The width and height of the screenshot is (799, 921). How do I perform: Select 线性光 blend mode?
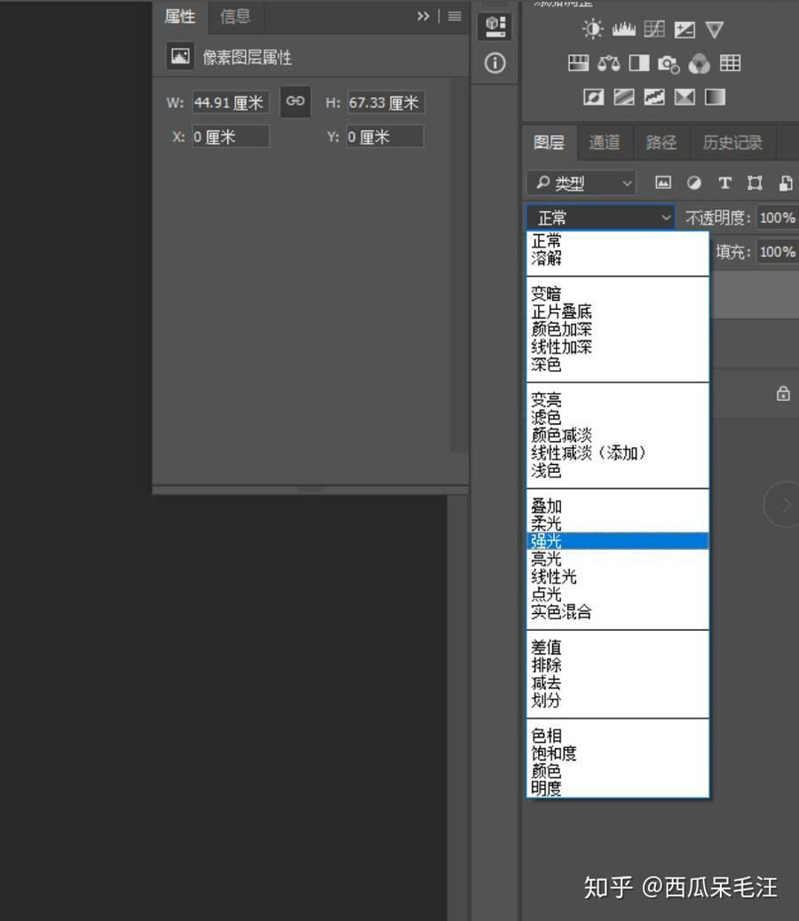(x=618, y=576)
